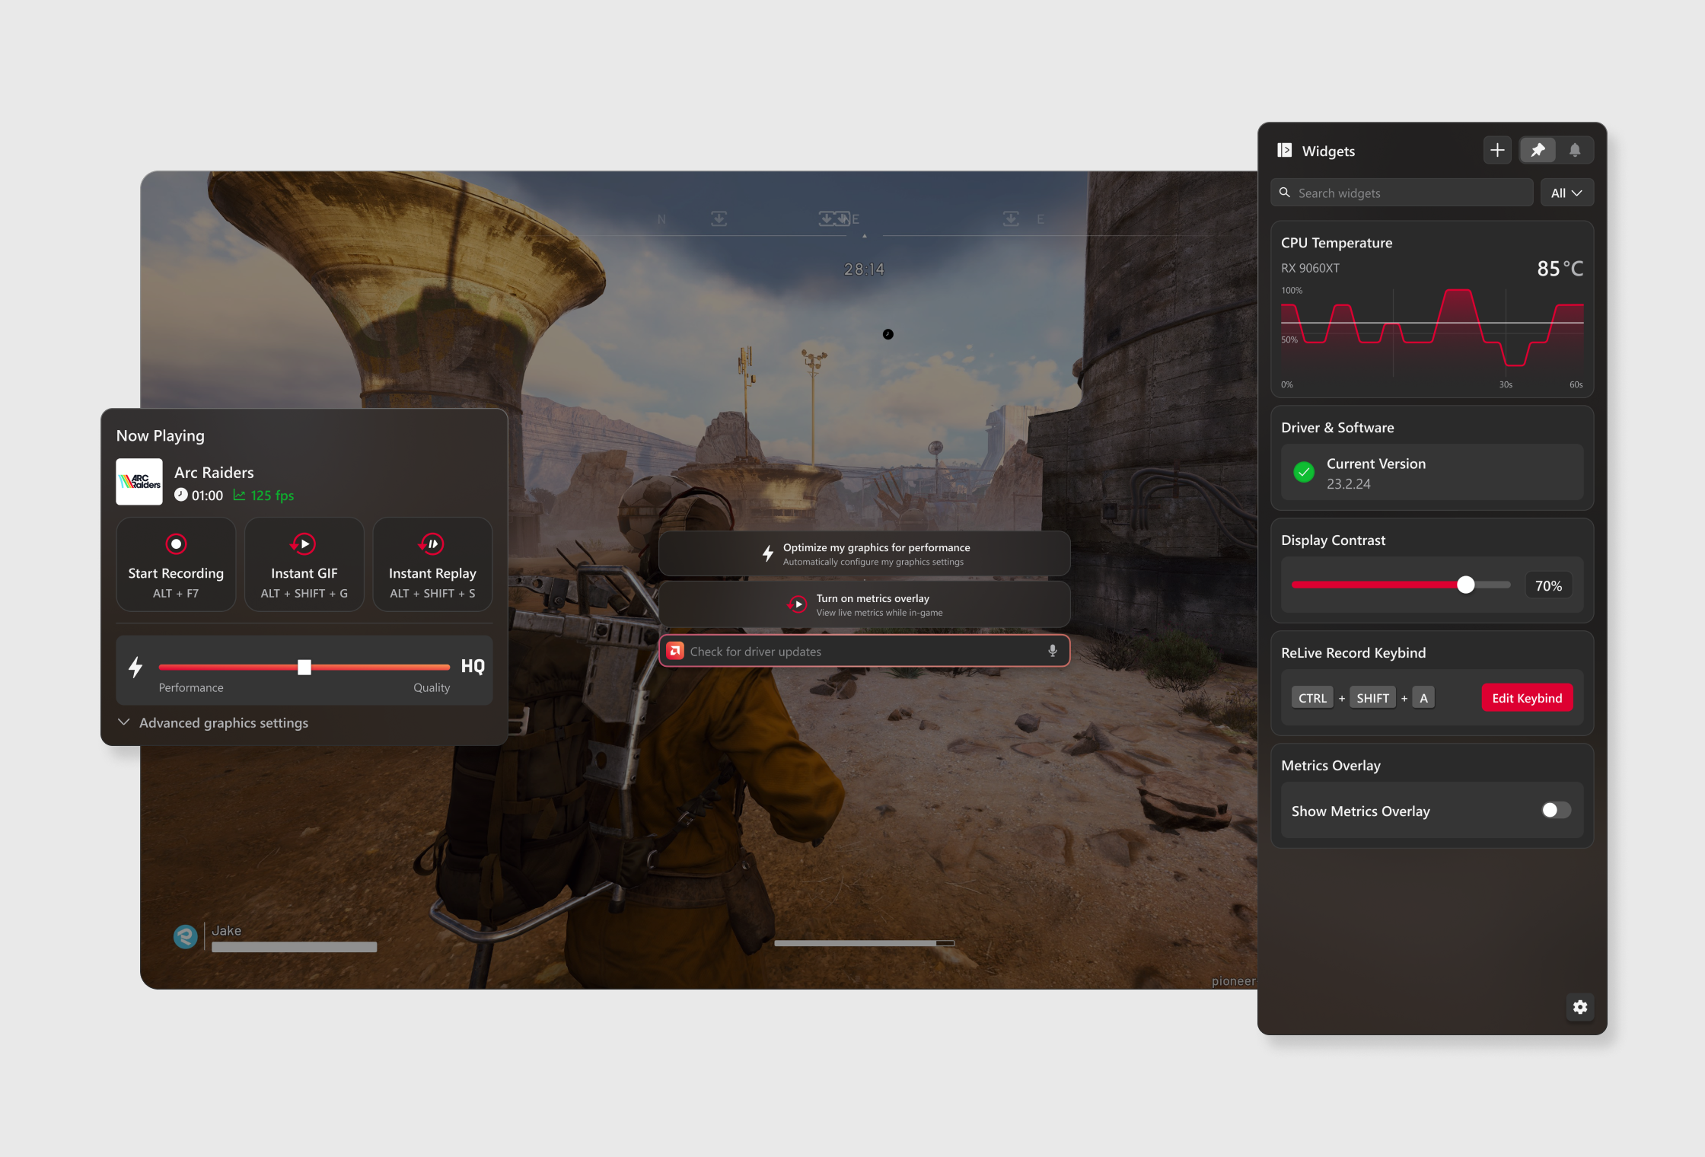
Task: Click Start Recording button
Action: click(176, 565)
